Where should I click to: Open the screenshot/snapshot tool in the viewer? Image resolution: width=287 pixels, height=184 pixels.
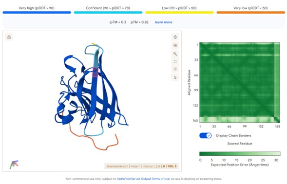(175, 45)
